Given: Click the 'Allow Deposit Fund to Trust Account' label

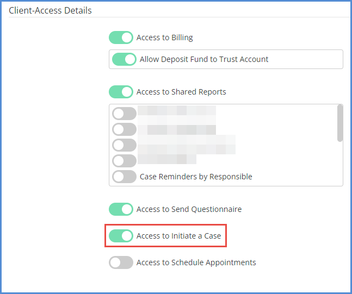Looking at the screenshot, I should (204, 59).
